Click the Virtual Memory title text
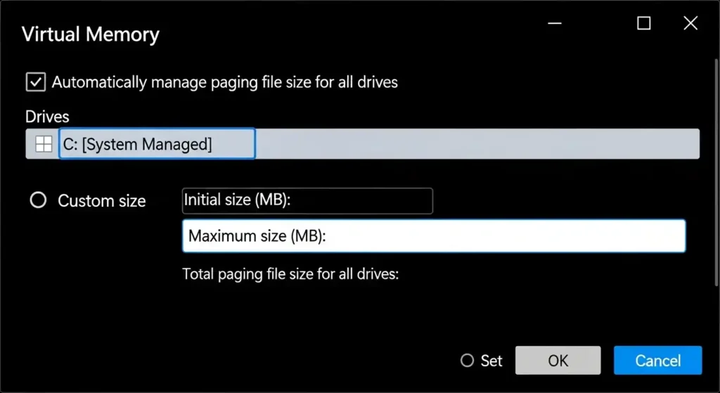720x393 pixels. (91, 34)
